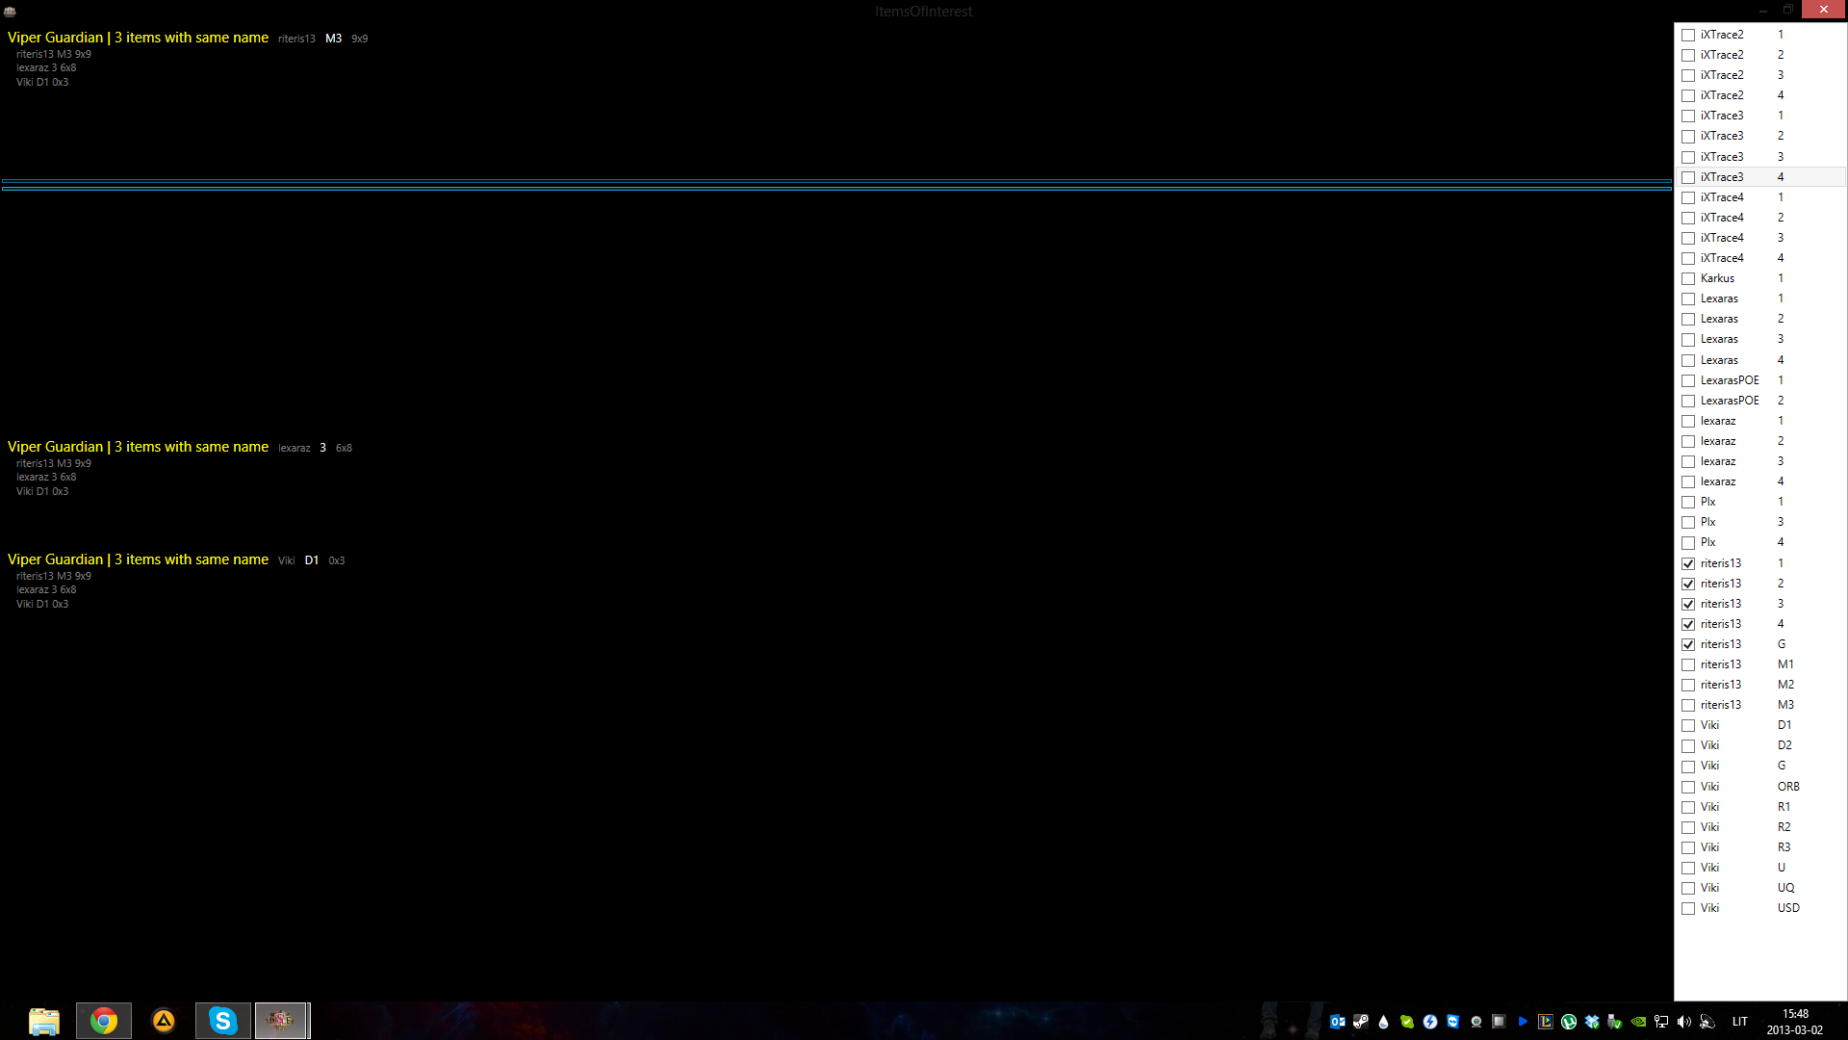Switch to Google Chrome in the taskbar

(x=104, y=1021)
